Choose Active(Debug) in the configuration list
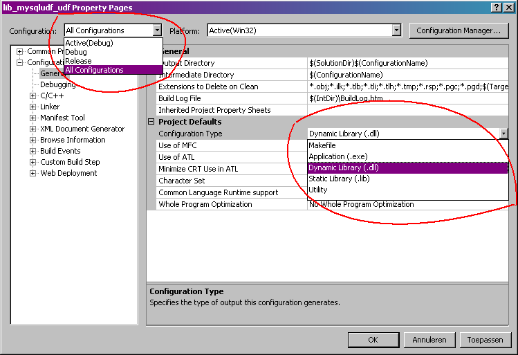 pyautogui.click(x=113, y=43)
